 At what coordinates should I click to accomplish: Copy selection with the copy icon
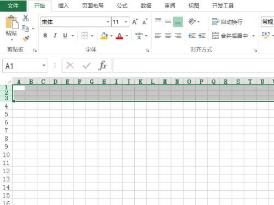(x=25, y=29)
